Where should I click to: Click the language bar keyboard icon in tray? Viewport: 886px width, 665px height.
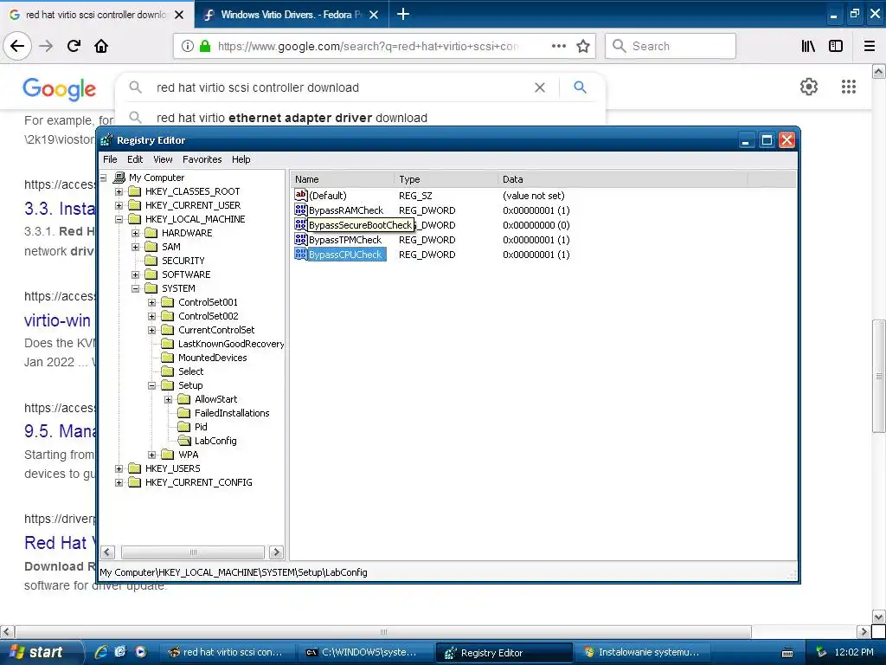pyautogui.click(x=787, y=653)
